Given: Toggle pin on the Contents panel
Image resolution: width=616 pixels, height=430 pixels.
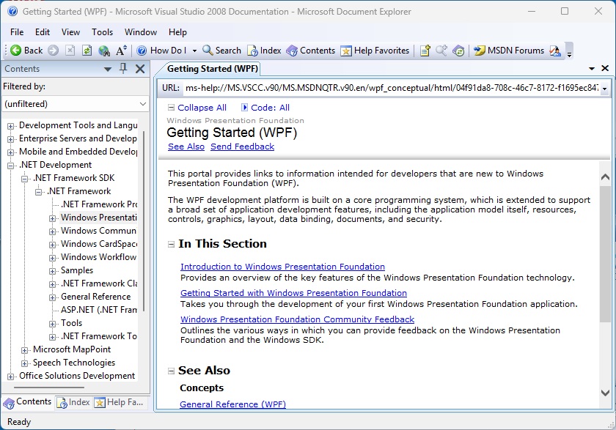Looking at the screenshot, I should (x=123, y=69).
